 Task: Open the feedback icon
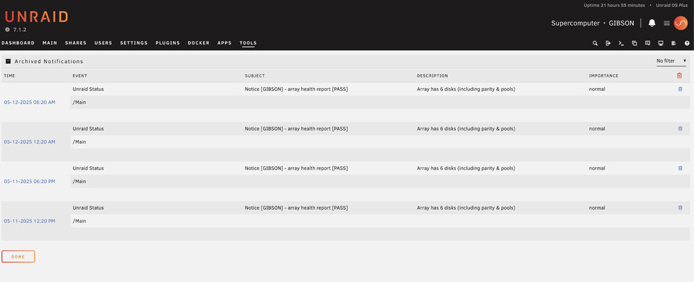(648, 44)
